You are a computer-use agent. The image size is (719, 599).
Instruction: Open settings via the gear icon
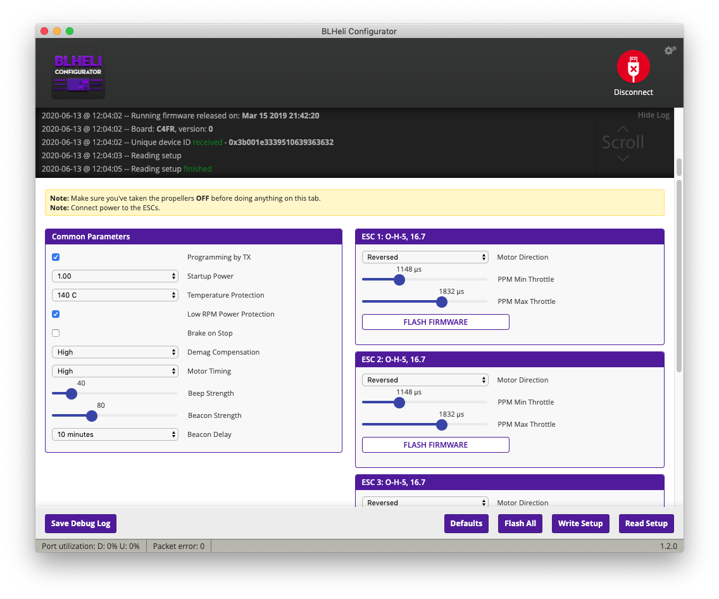pos(670,51)
